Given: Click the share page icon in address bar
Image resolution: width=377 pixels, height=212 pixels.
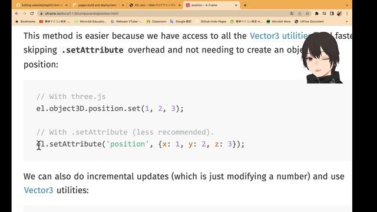Looking at the screenshot, I should (300, 14).
